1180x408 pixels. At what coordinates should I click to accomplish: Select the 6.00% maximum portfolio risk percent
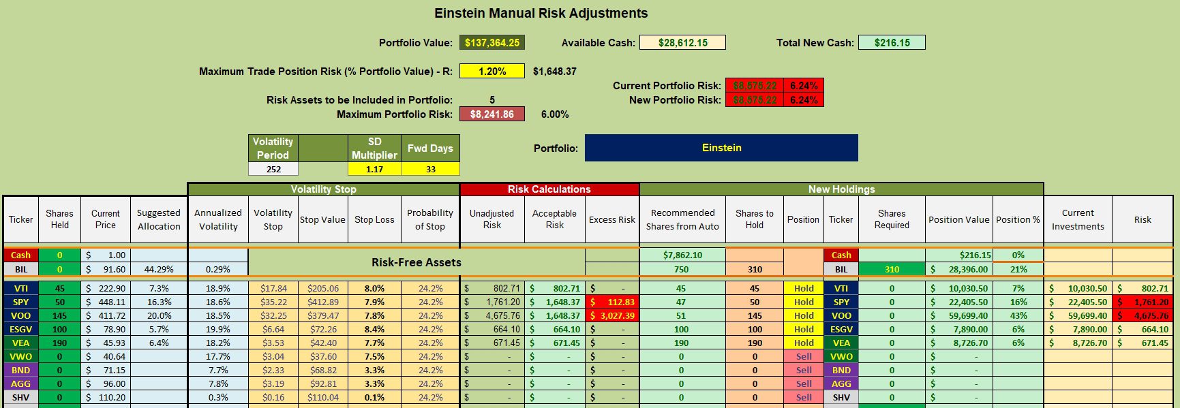(x=555, y=114)
